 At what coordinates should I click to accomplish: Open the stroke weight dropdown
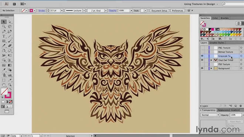click(x=62, y=11)
